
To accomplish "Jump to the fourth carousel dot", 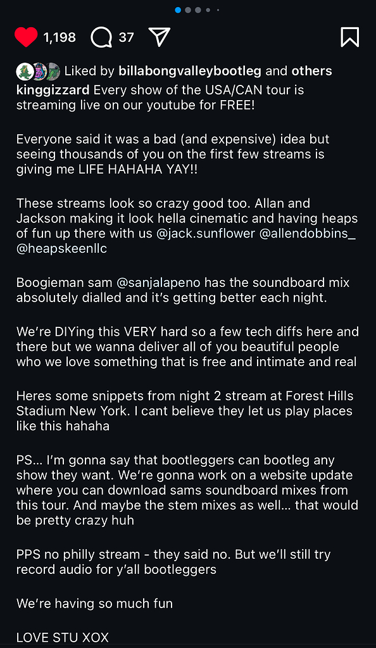I will [x=208, y=10].
